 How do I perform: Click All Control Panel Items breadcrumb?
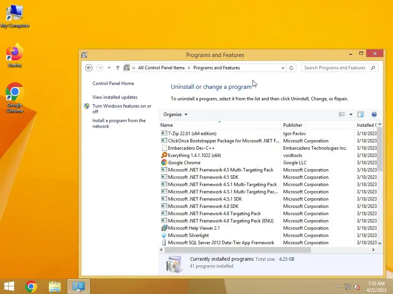pos(161,68)
